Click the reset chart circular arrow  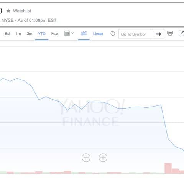click(113, 33)
